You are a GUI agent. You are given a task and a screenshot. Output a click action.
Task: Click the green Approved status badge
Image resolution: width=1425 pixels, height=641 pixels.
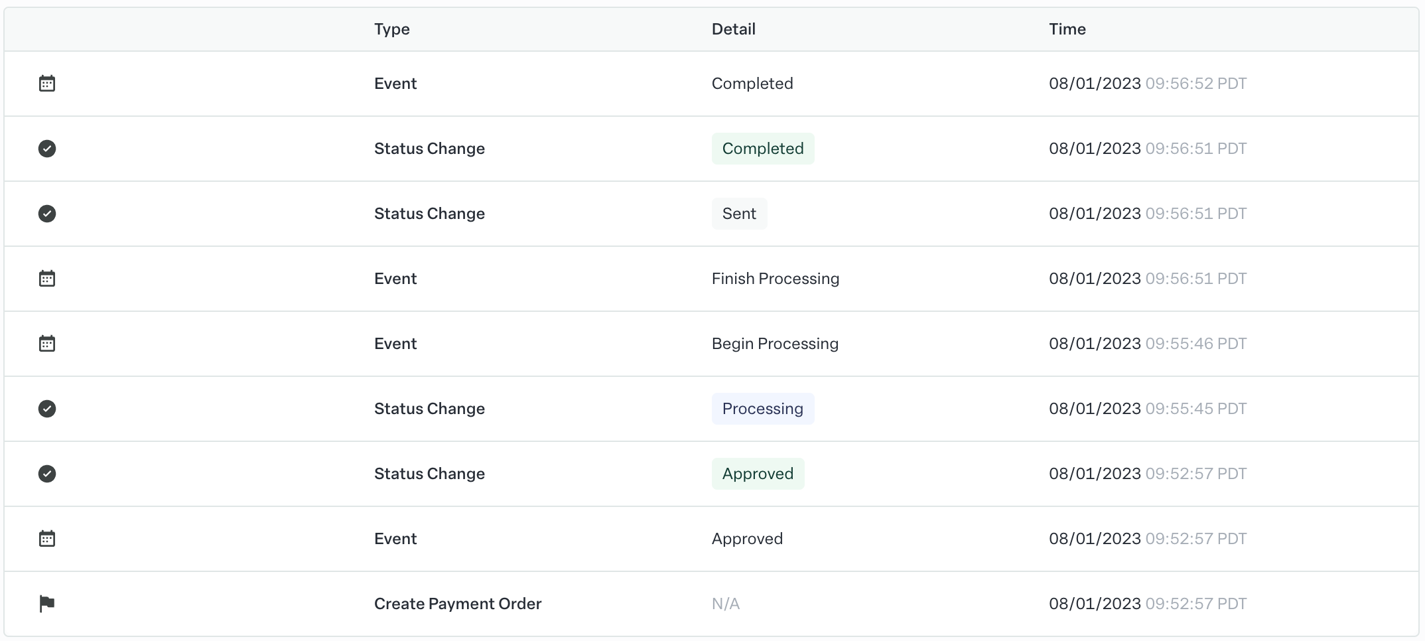pos(758,474)
